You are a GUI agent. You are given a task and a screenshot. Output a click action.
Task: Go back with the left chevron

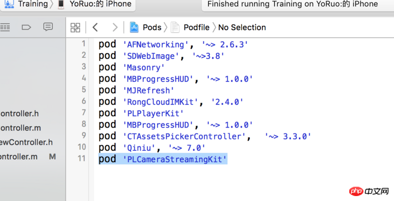pos(95,27)
